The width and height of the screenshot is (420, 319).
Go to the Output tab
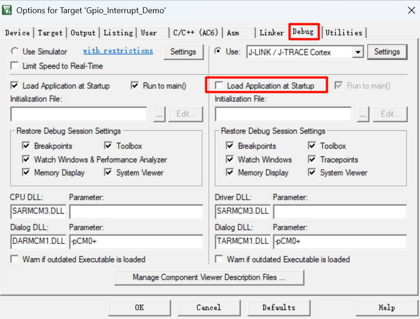point(83,33)
